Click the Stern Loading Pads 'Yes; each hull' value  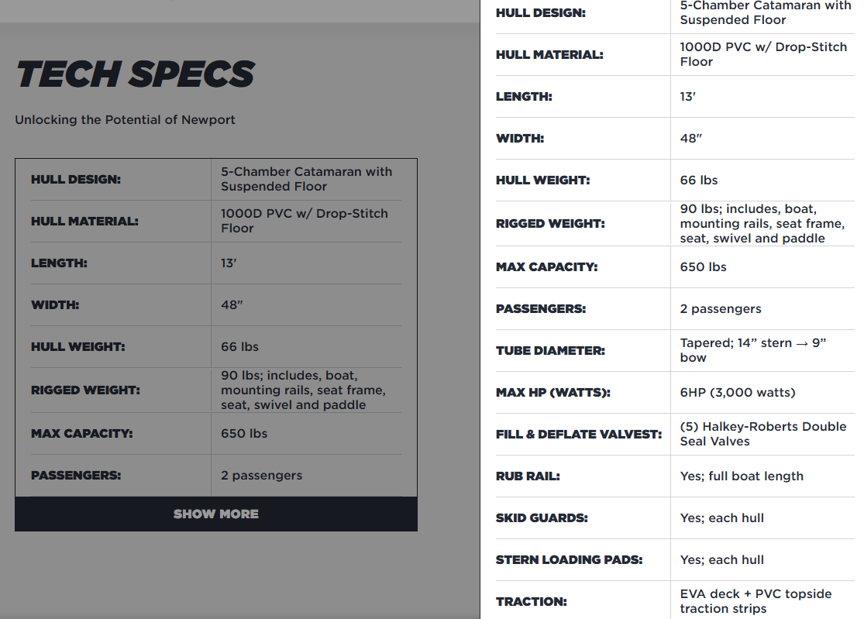[x=721, y=559]
